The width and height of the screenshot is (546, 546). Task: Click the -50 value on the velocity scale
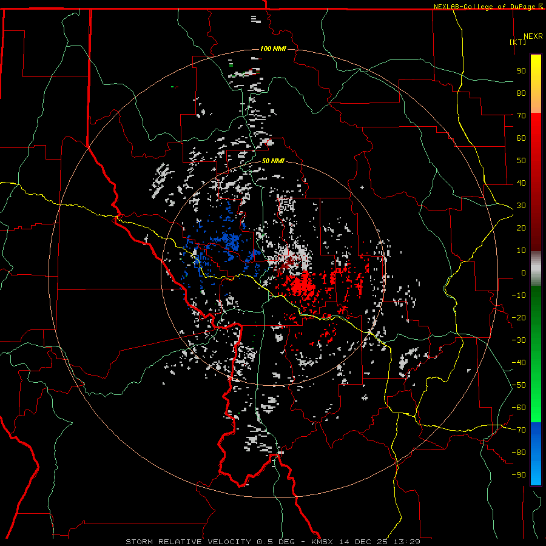pyautogui.click(x=519, y=385)
